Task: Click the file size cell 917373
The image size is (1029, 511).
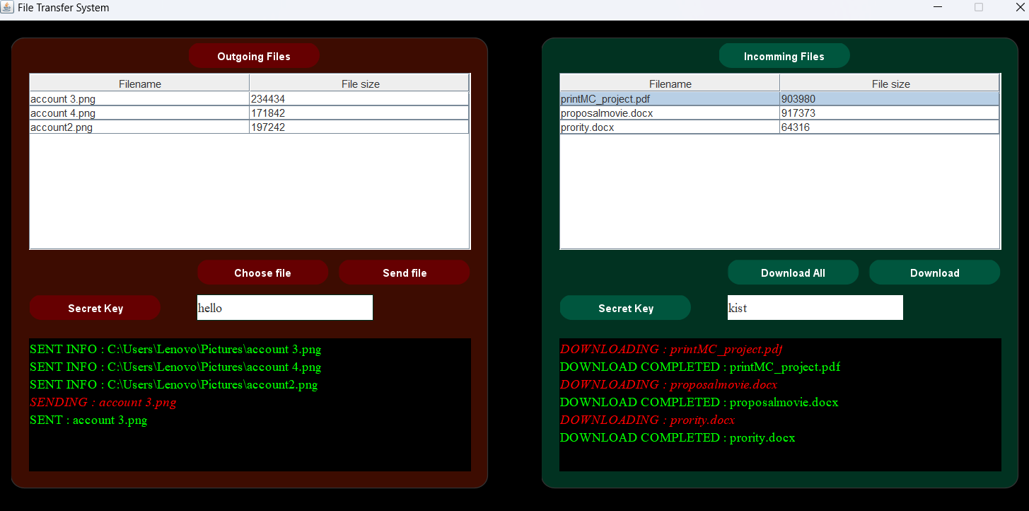Action: click(890, 113)
